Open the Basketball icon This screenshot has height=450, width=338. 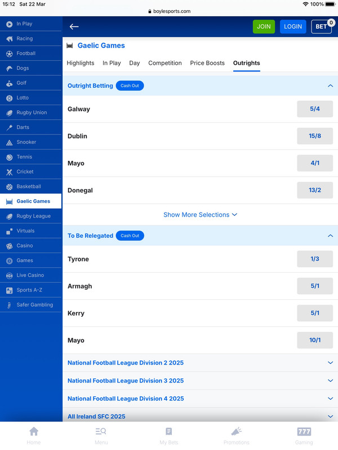point(10,187)
